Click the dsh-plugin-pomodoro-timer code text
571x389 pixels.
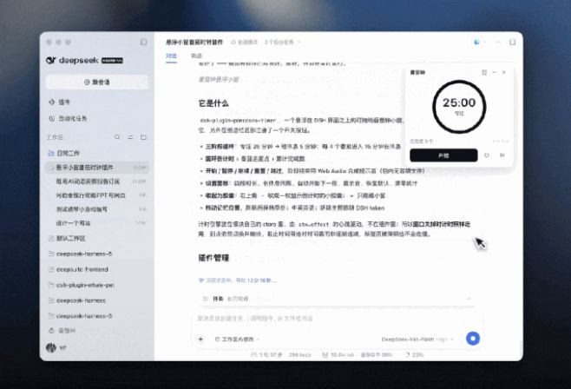click(238, 120)
